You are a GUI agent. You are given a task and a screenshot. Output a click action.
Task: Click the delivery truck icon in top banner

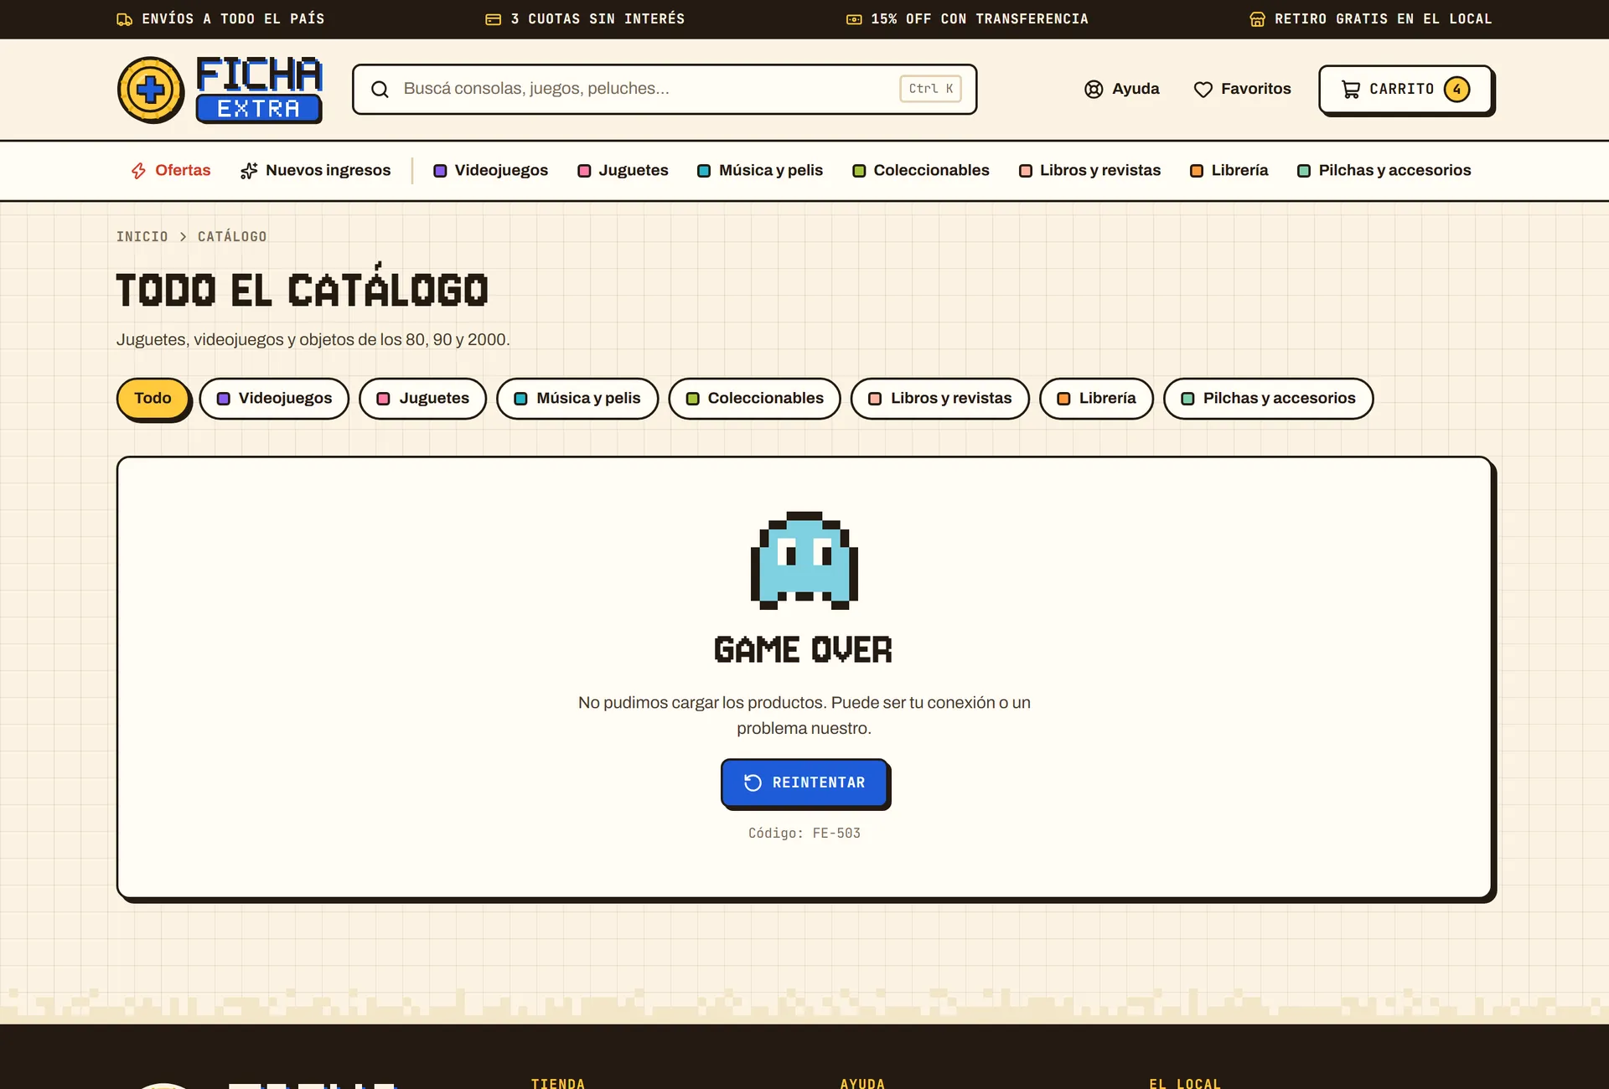tap(125, 19)
